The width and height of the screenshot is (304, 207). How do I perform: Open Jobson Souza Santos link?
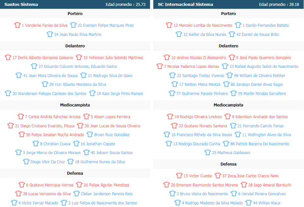pos(112,152)
